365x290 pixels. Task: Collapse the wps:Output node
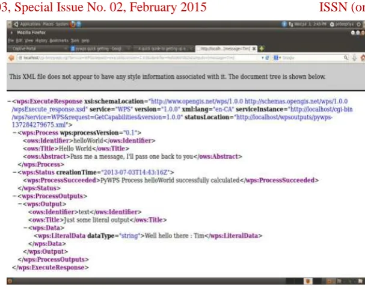(20, 204)
